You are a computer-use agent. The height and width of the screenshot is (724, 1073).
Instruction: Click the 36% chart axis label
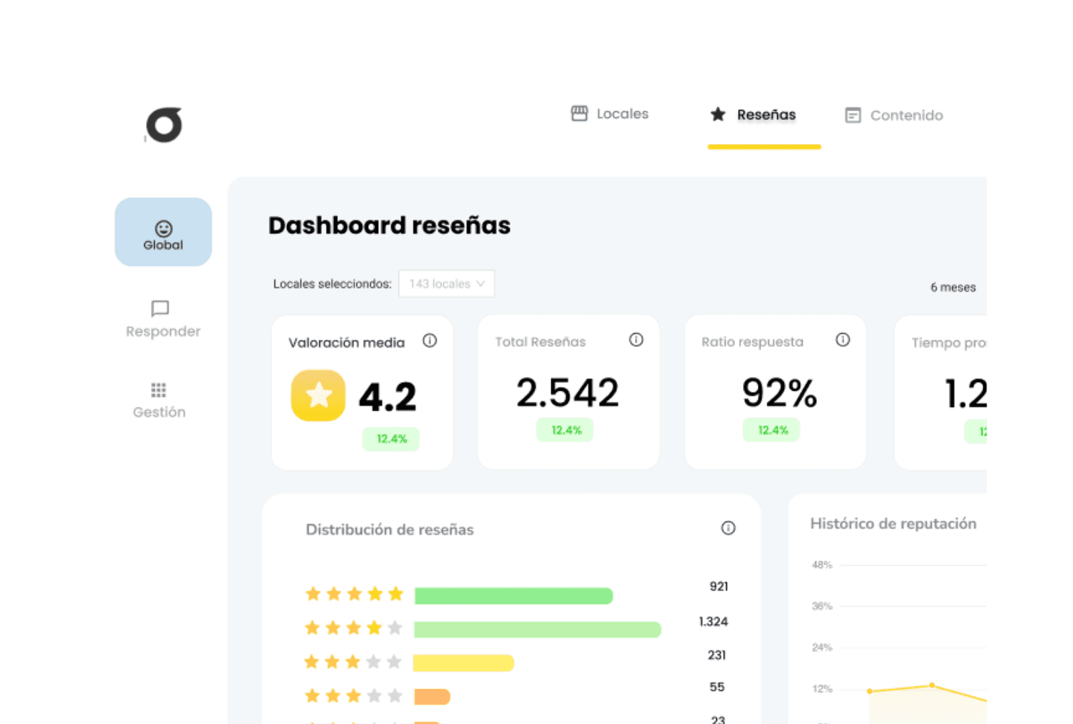(x=822, y=606)
